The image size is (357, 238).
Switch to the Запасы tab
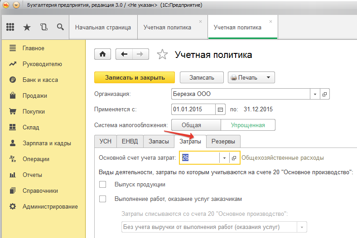159,141
